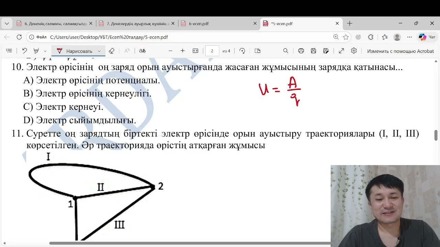The height and width of the screenshot is (247, 440).
Task: Click answer 'D) Электр сыйымдылығы.'
Action: click(x=80, y=120)
